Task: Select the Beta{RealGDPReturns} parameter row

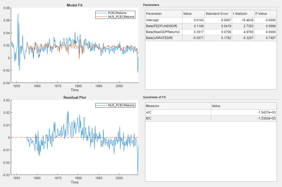Action: pyautogui.click(x=211, y=32)
